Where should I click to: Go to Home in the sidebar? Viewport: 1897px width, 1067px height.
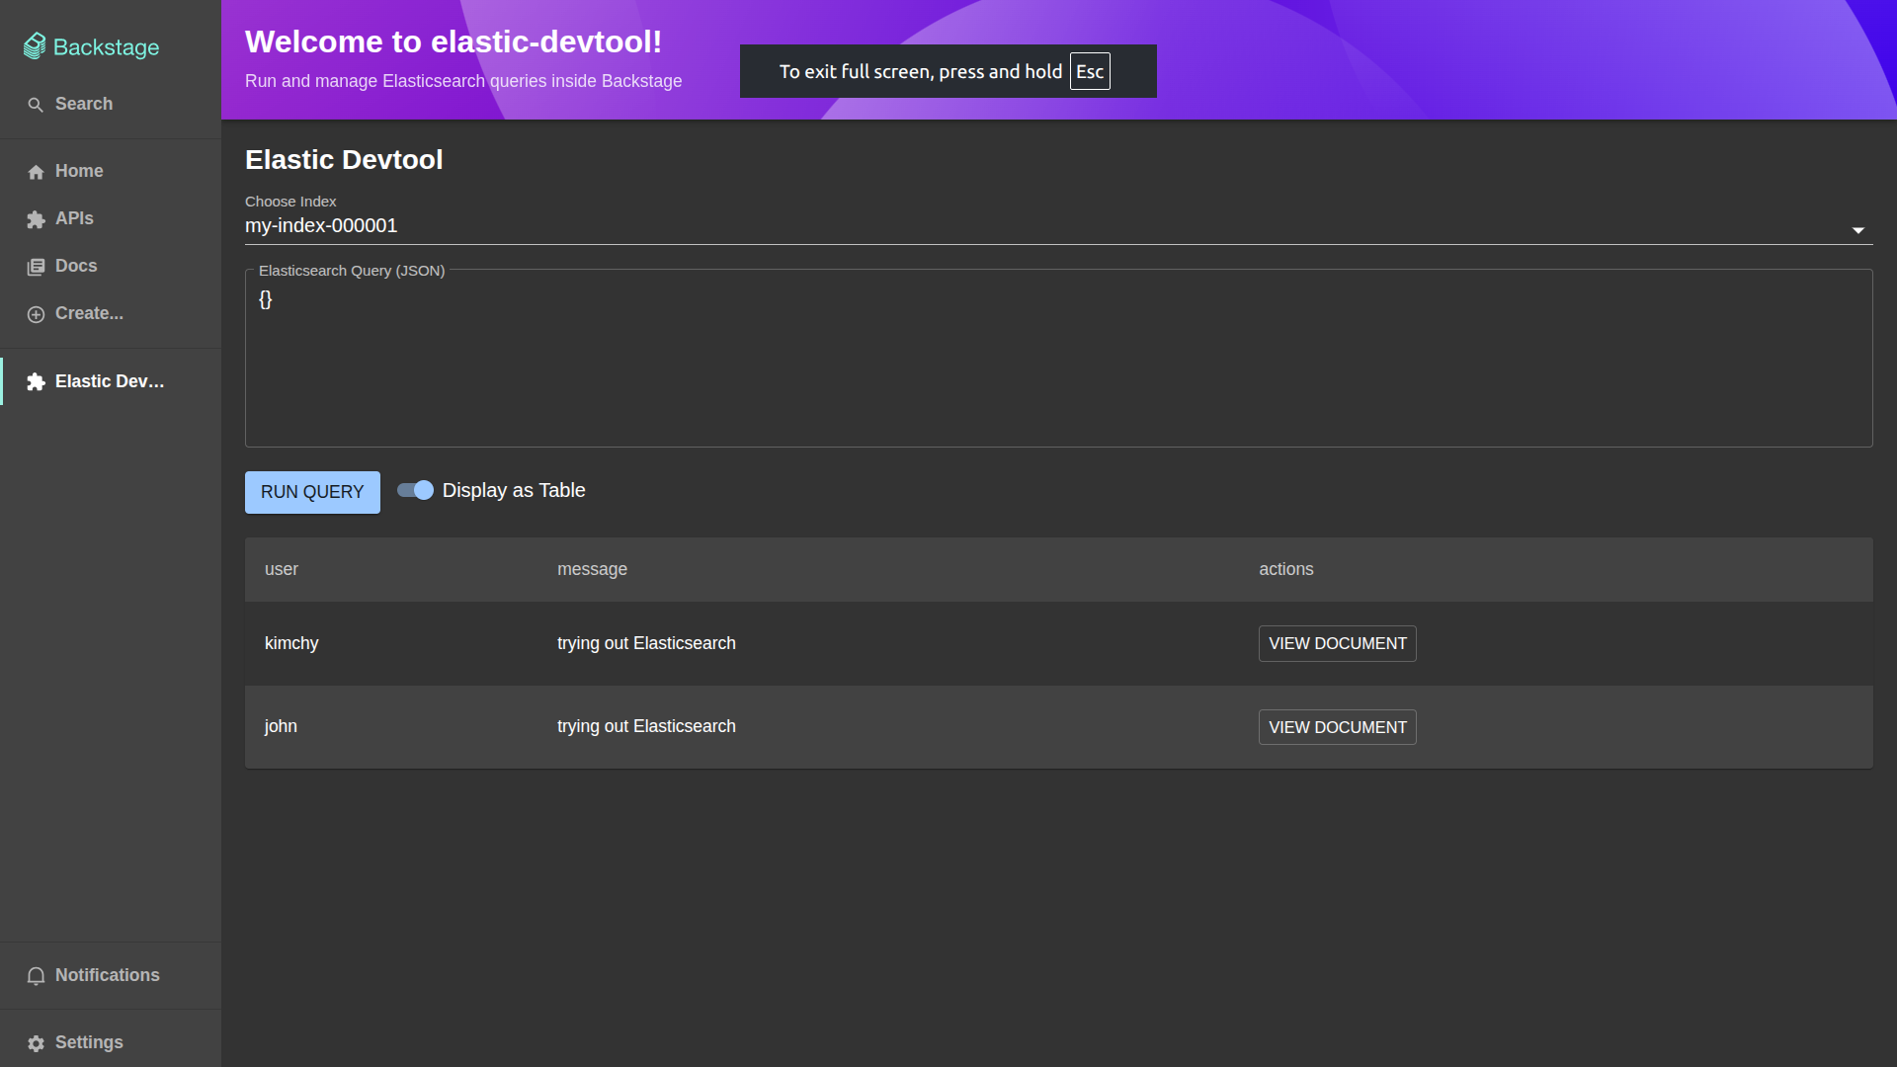111,171
